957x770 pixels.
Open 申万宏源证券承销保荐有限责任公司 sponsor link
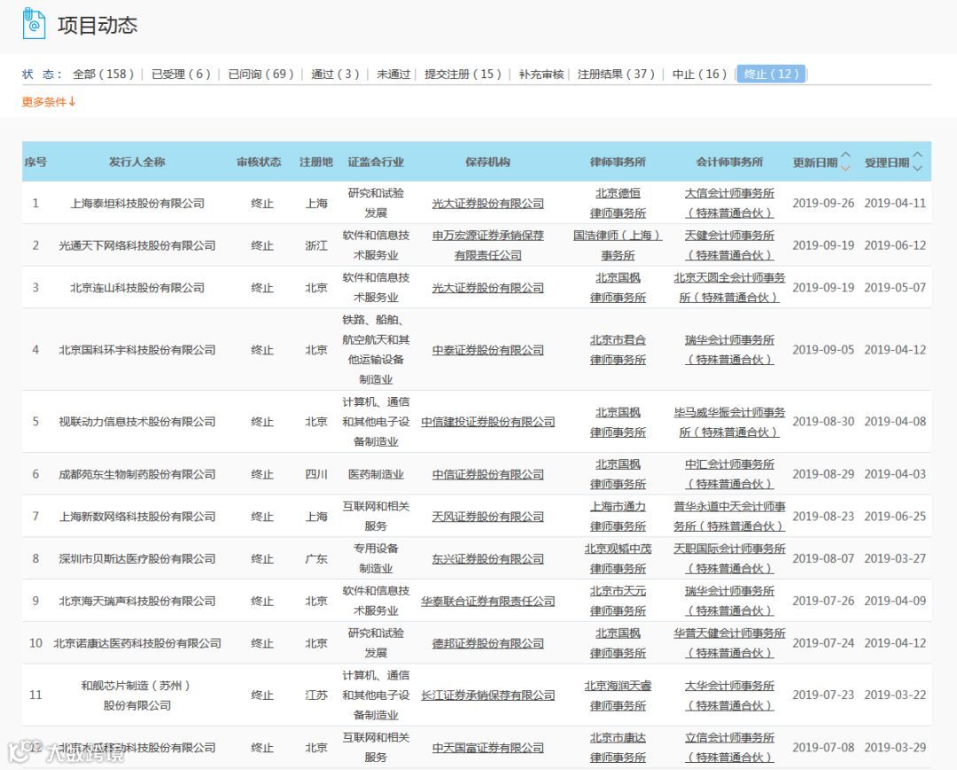pos(487,245)
